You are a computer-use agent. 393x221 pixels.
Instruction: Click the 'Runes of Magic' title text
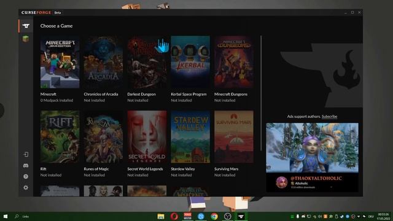pos(96,169)
